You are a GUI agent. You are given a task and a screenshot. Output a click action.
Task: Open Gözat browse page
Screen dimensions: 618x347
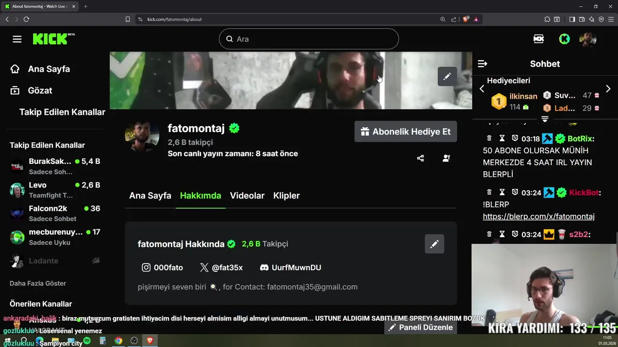pos(31,91)
